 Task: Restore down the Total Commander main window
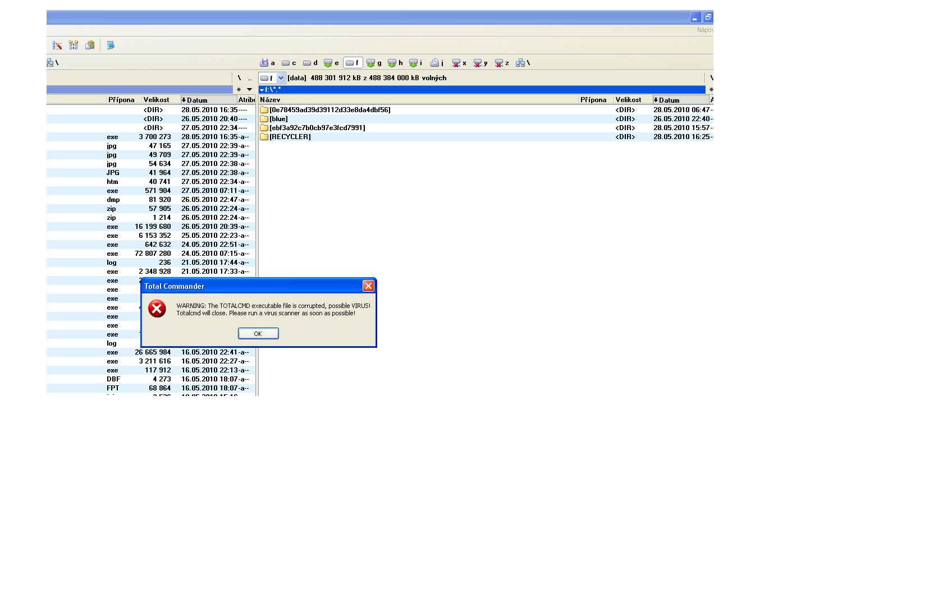coord(708,17)
